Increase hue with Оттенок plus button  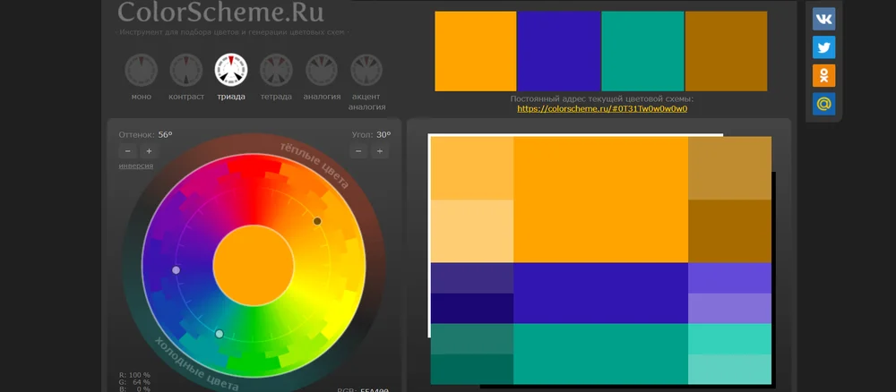coord(149,151)
